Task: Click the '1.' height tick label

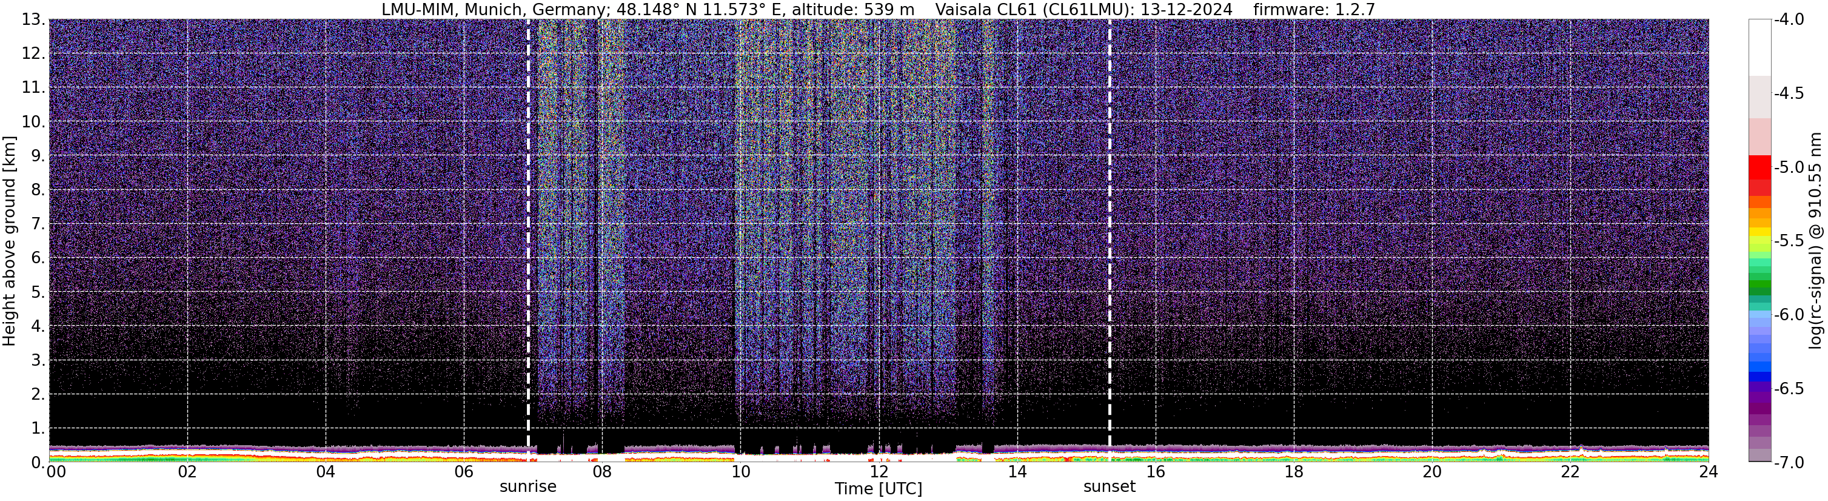Action: pos(38,429)
